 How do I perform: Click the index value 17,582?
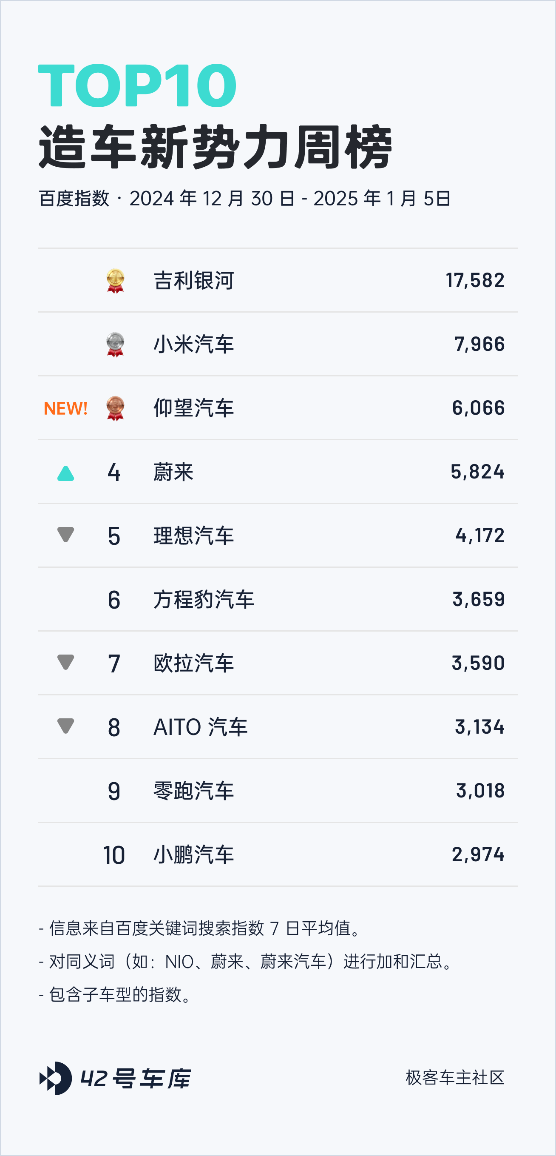coord(475,281)
